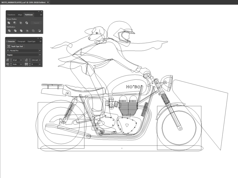Open the Myriad Pro font family dropdown
Viewport: 238px width, 178px height.
click(40, 50)
